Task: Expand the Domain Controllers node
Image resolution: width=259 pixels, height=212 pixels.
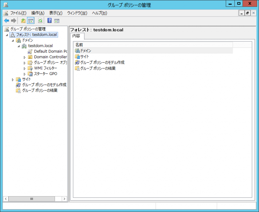Action: pos(25,57)
